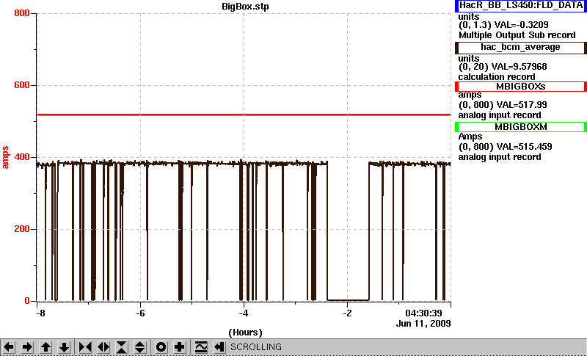Select the MBIGBOXs curve legend
Viewport: 587px width, 356px height.
[521, 87]
